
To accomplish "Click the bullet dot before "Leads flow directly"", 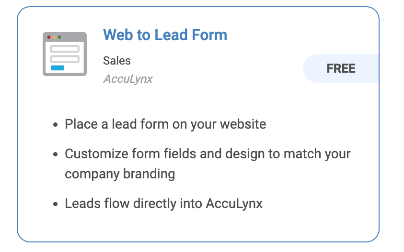I will pos(56,205).
